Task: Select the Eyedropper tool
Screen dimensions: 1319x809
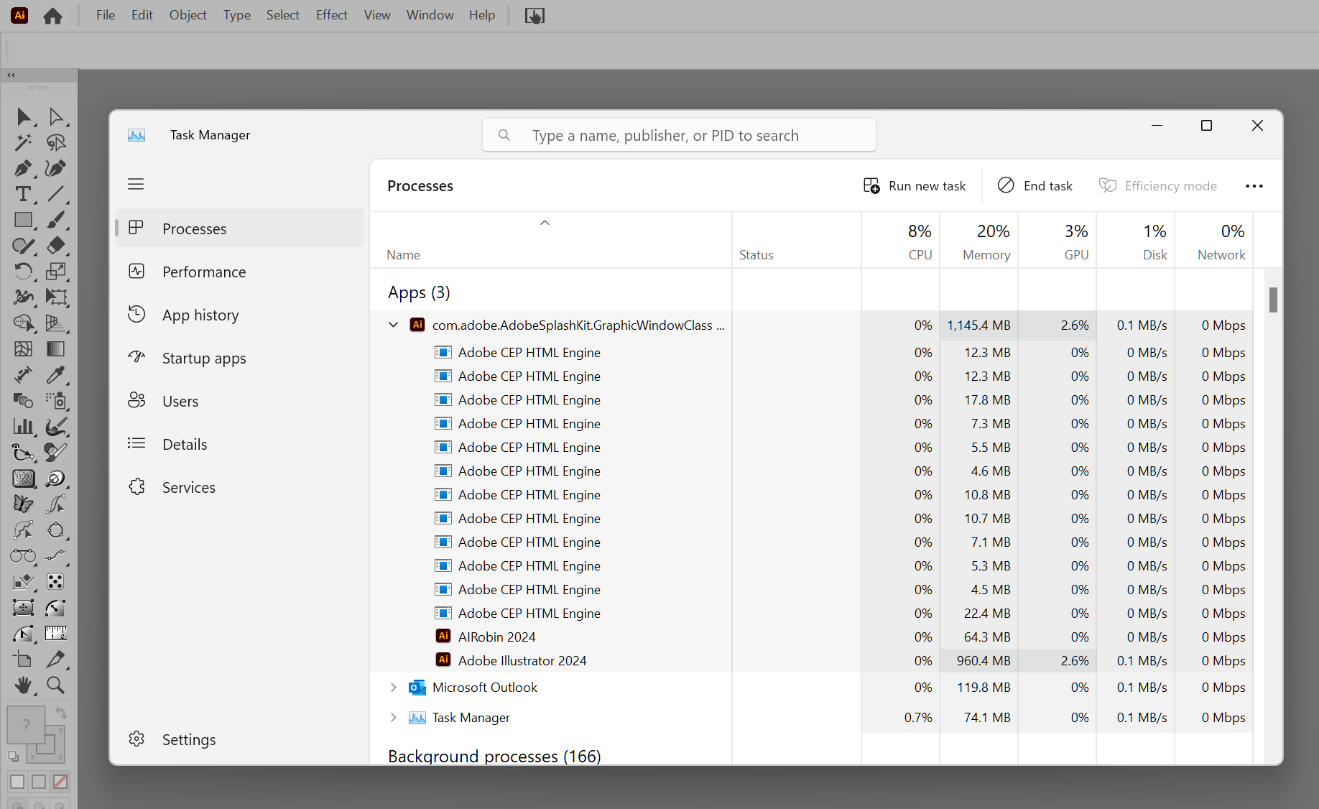Action: tap(55, 375)
